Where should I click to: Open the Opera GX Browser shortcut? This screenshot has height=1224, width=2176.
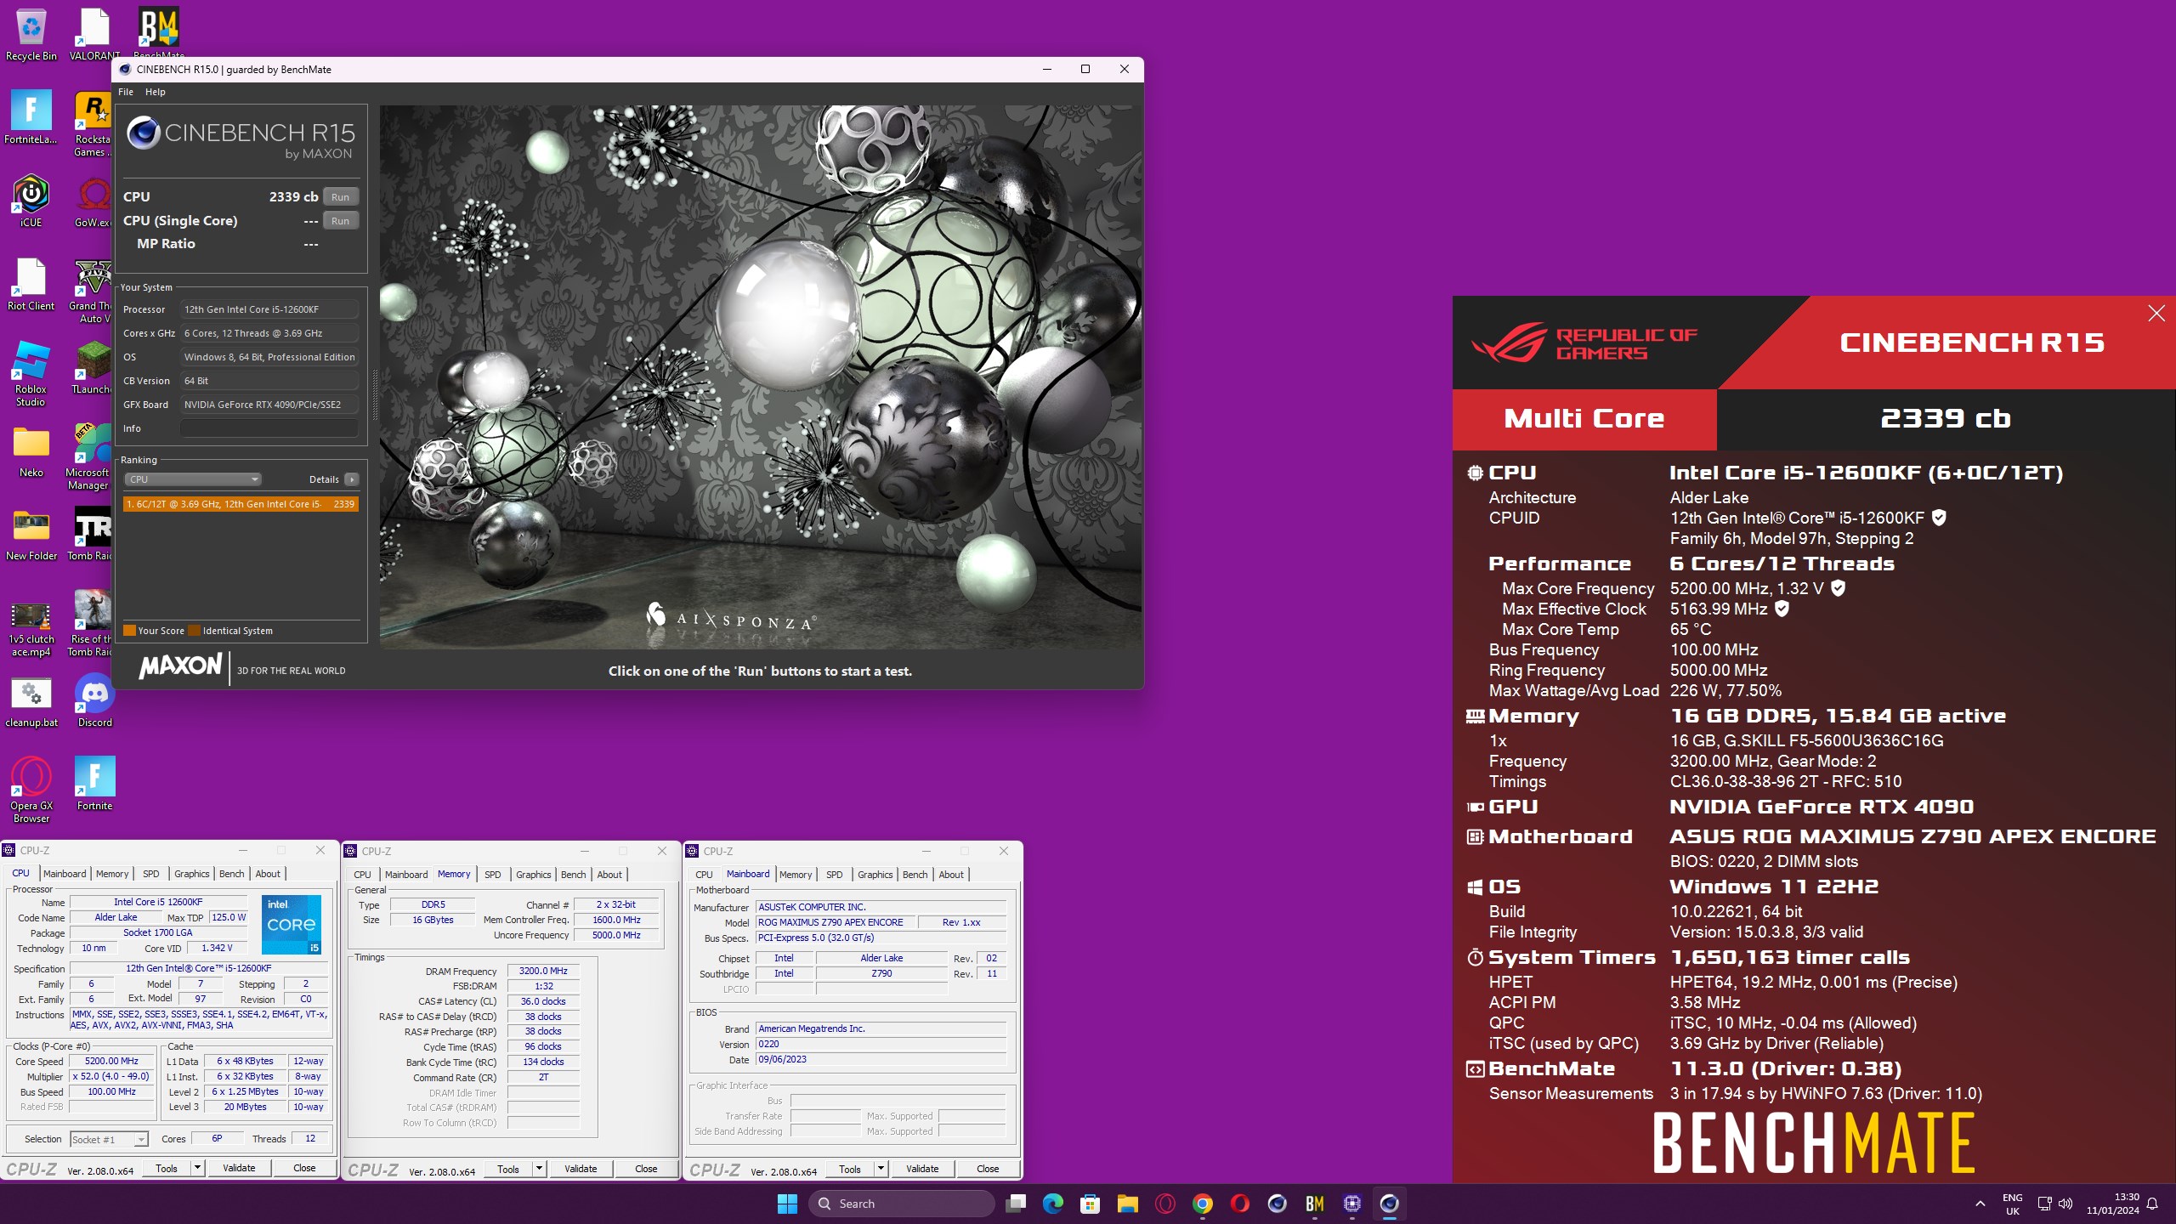pos(31,790)
